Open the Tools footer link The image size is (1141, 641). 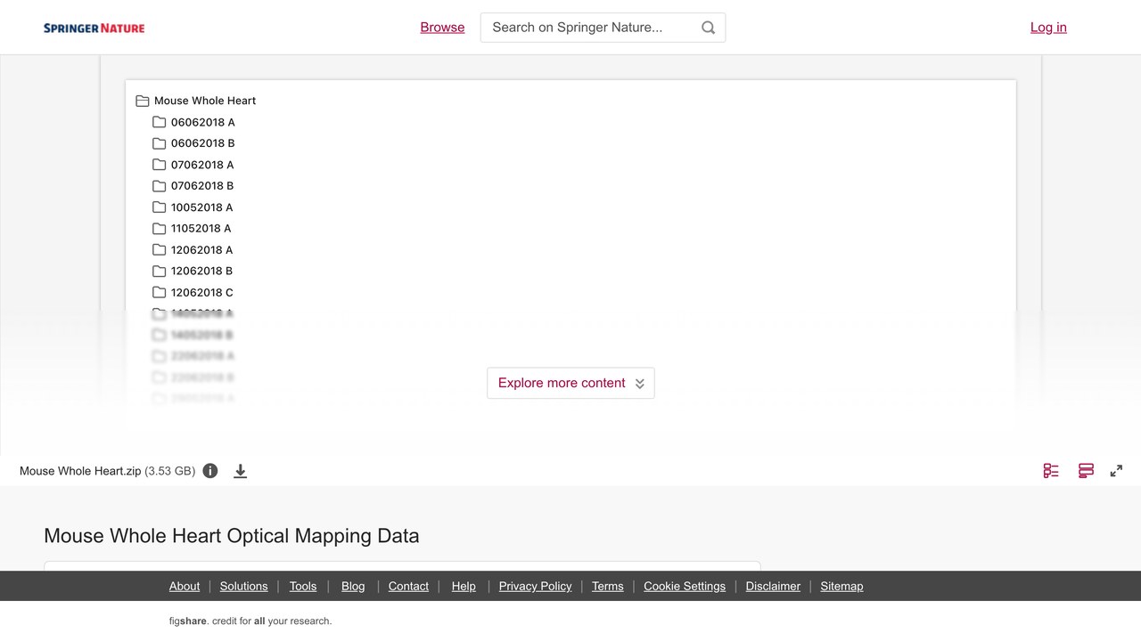click(303, 586)
